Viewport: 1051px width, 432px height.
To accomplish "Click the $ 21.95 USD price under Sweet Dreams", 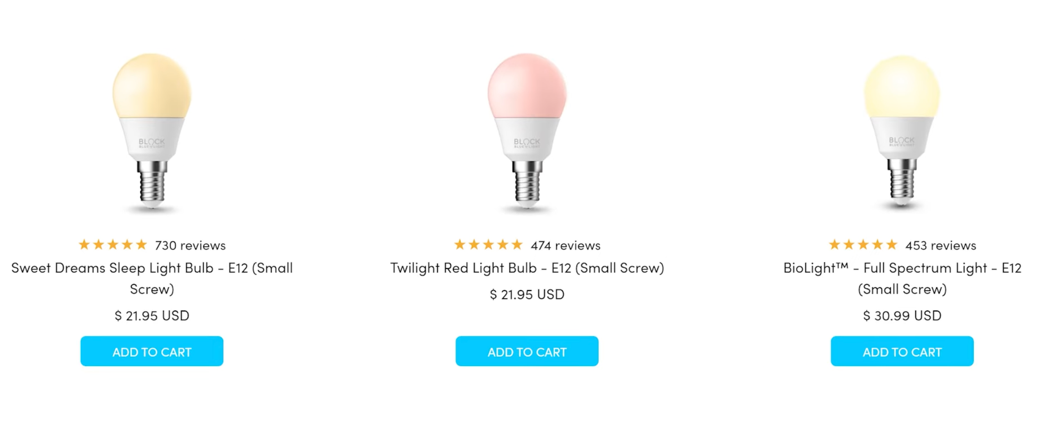I will tap(152, 315).
